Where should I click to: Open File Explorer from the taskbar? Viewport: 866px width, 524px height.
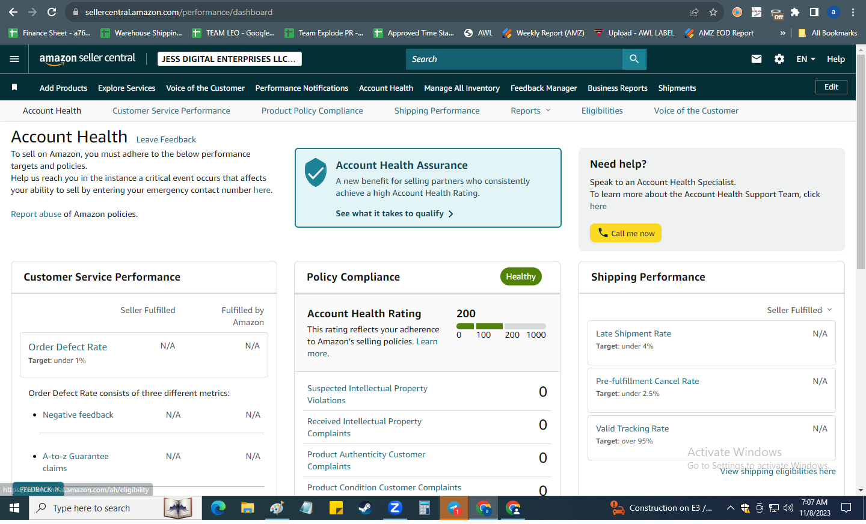247,508
